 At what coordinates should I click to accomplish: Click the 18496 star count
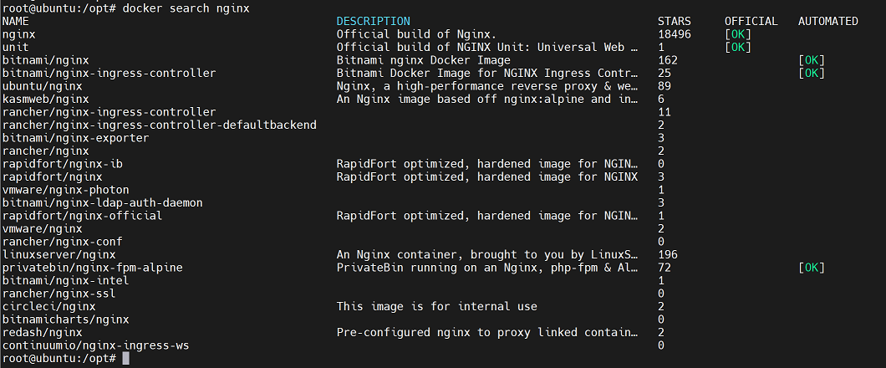[x=675, y=34]
